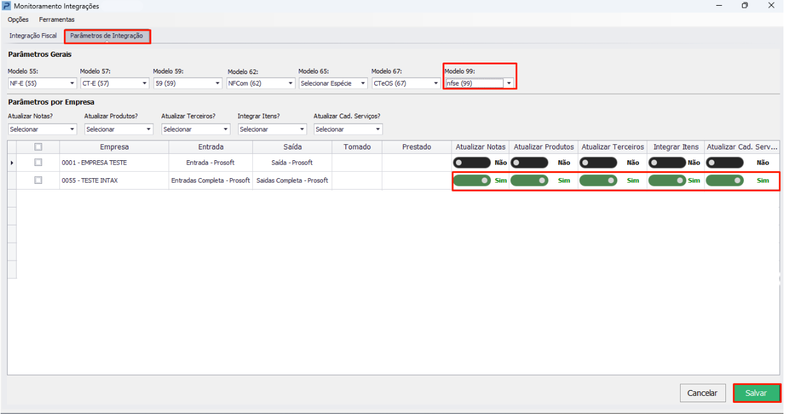Enable Atualizar Cad. Serviços for EMPRESA TESTE
The height and width of the screenshot is (415, 786).
pyautogui.click(x=725, y=163)
